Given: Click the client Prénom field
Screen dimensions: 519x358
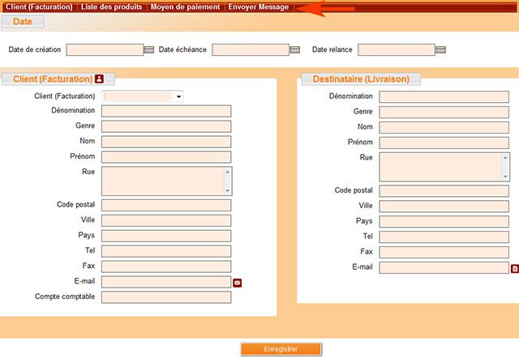Looking at the screenshot, I should tap(166, 157).
